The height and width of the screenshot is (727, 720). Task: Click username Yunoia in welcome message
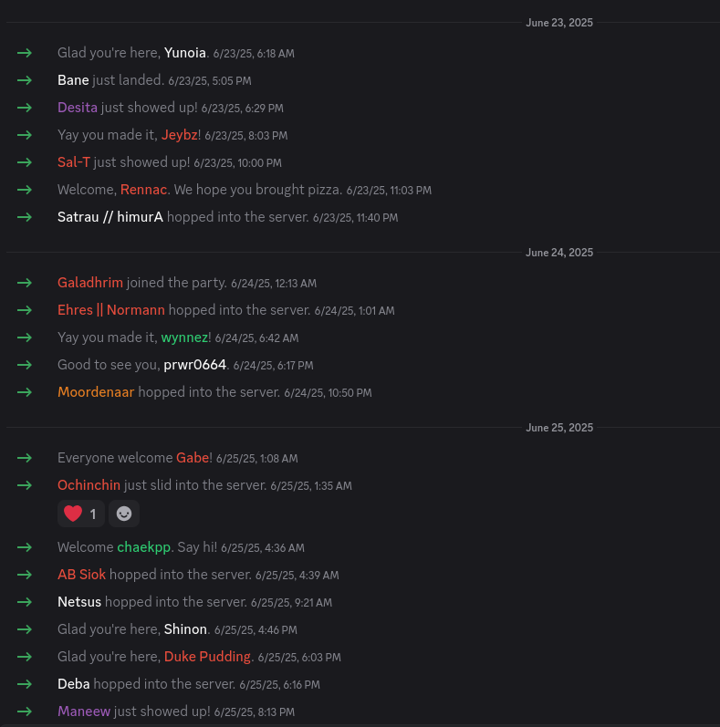184,53
